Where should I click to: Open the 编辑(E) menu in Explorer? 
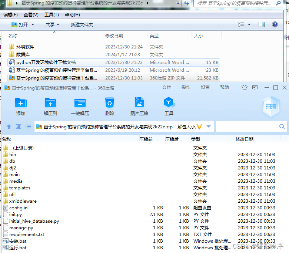10,15
